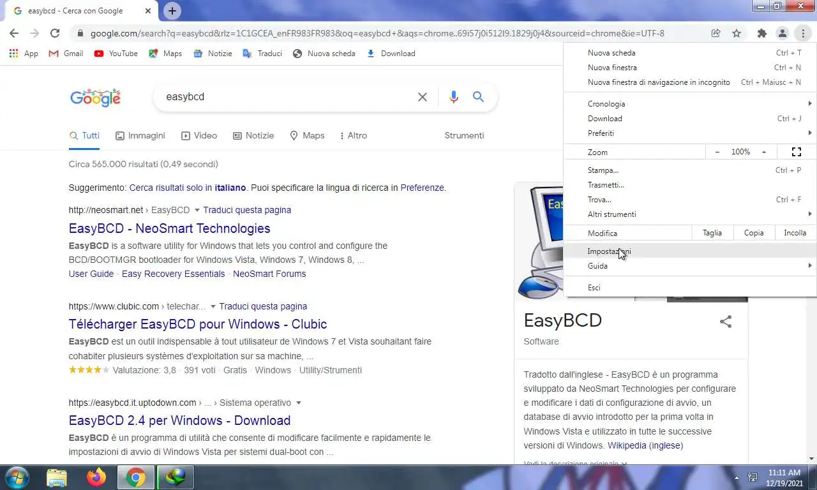Select Nuova scheda menu item

690,53
